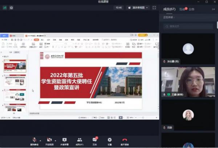Image resolution: width=218 pixels, height=148 pixels.
Task: Open the 成员 members icon in bottom toolbar
Action: [80, 140]
